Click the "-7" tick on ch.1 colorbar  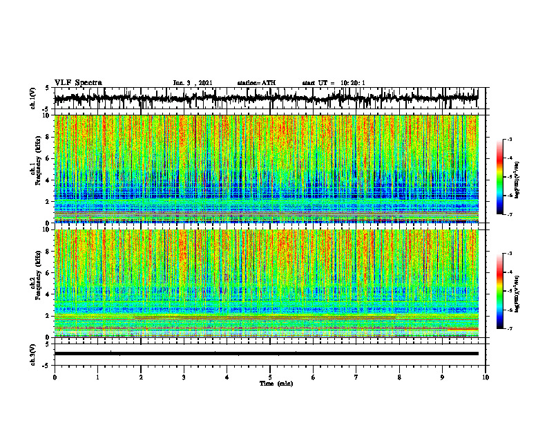pos(510,214)
